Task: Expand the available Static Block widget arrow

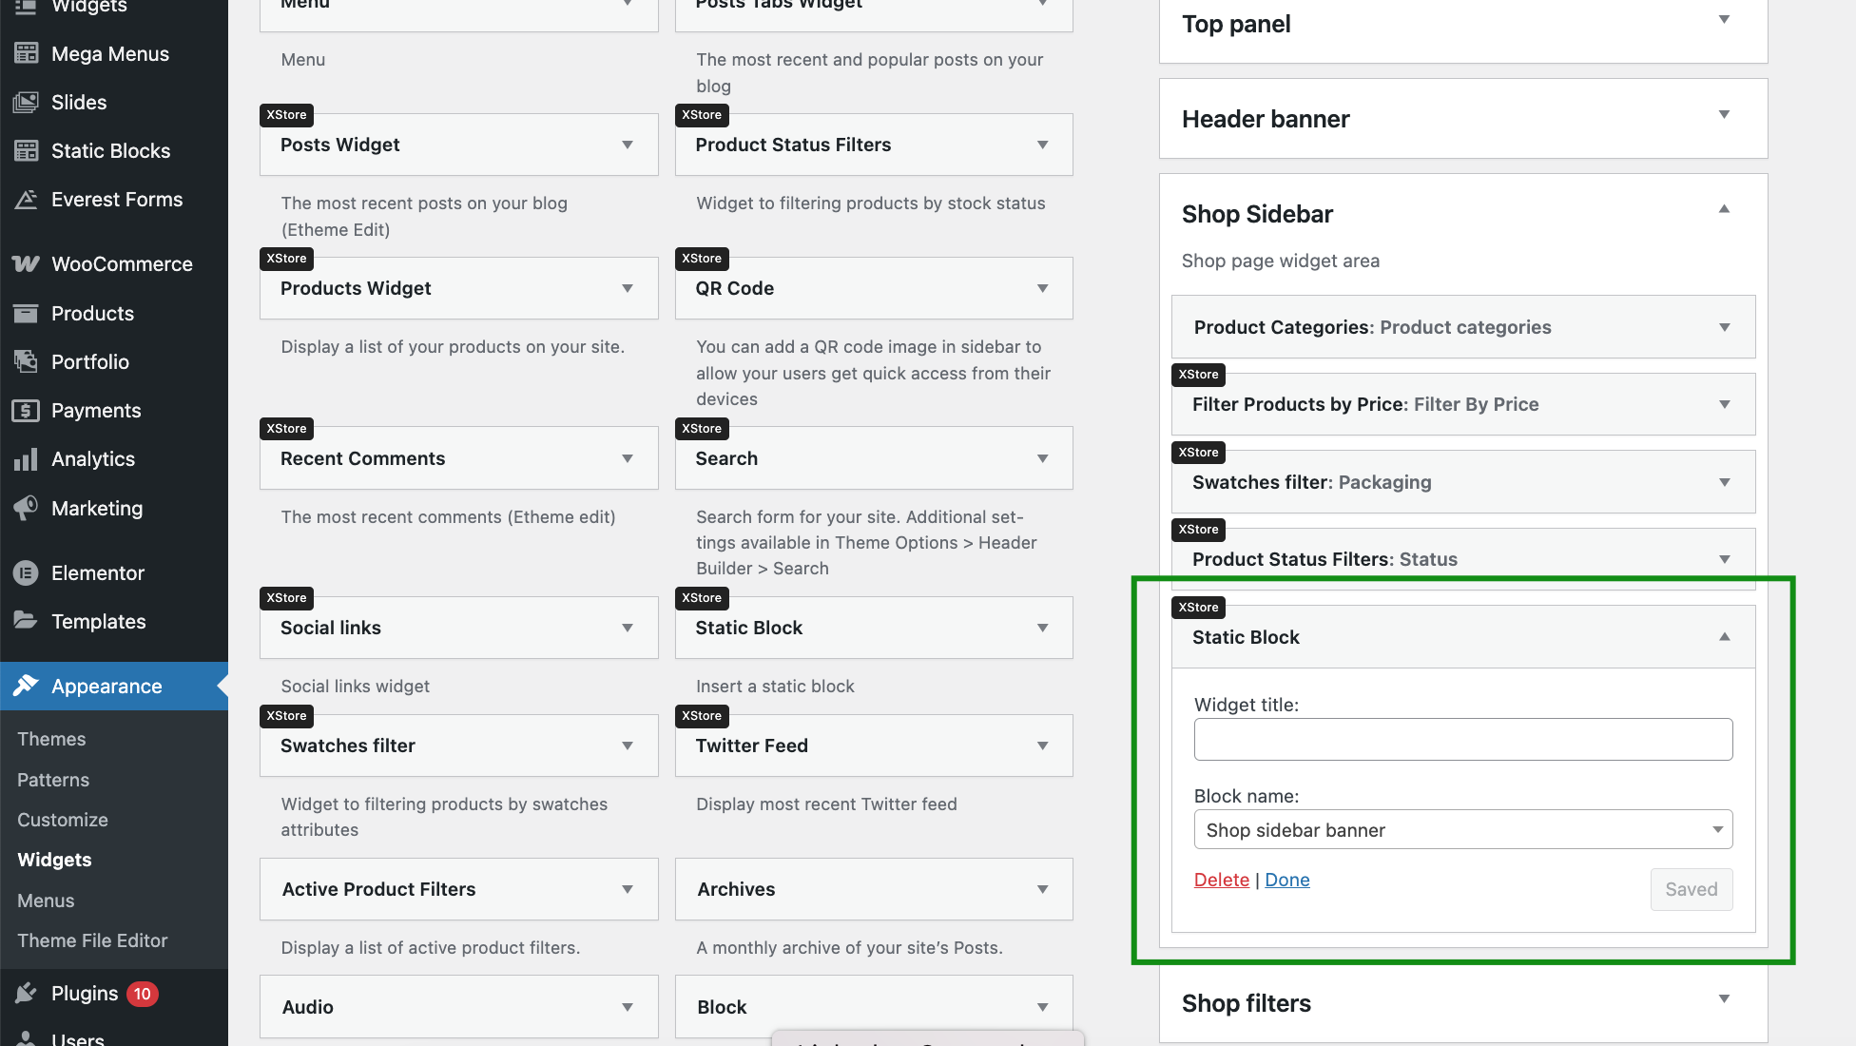Action: (x=1043, y=628)
